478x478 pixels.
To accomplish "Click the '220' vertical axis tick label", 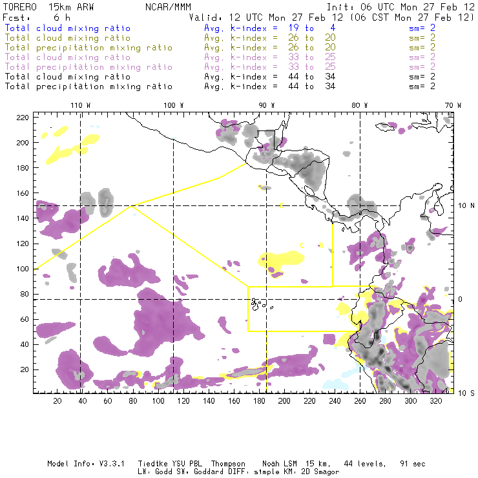I will tap(23, 118).
